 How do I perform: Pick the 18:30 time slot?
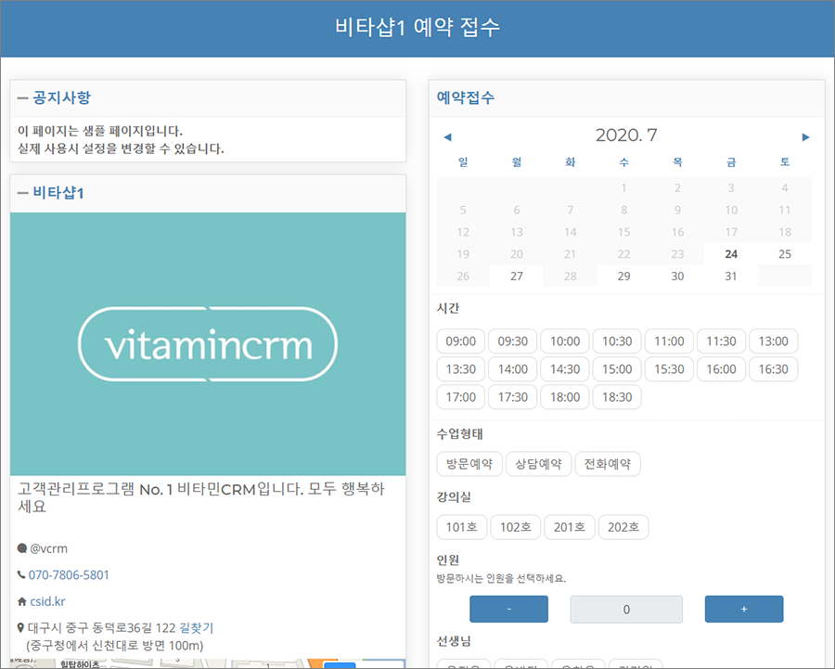click(617, 397)
